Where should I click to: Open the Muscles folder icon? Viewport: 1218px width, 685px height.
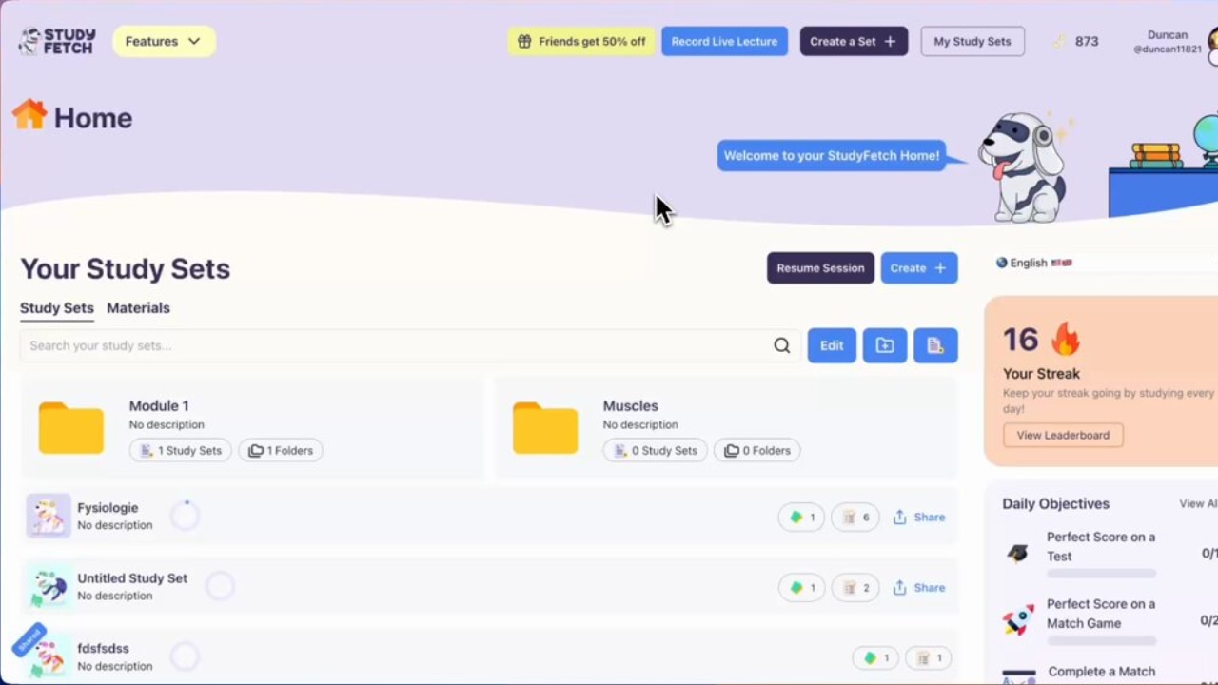pos(545,428)
